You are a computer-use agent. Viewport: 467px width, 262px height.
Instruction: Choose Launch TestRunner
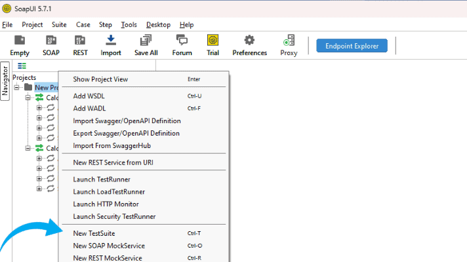click(x=144, y=179)
